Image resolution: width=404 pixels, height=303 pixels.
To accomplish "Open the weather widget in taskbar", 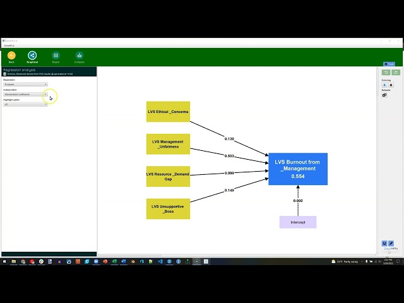I will click(345, 261).
